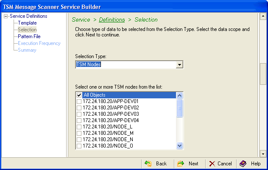The height and width of the screenshot is (170, 268).
Task: Select the 172.24.180.20/NODE_N row text
Action: 108,139
